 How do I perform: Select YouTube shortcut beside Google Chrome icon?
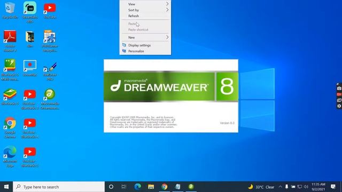pos(30,127)
